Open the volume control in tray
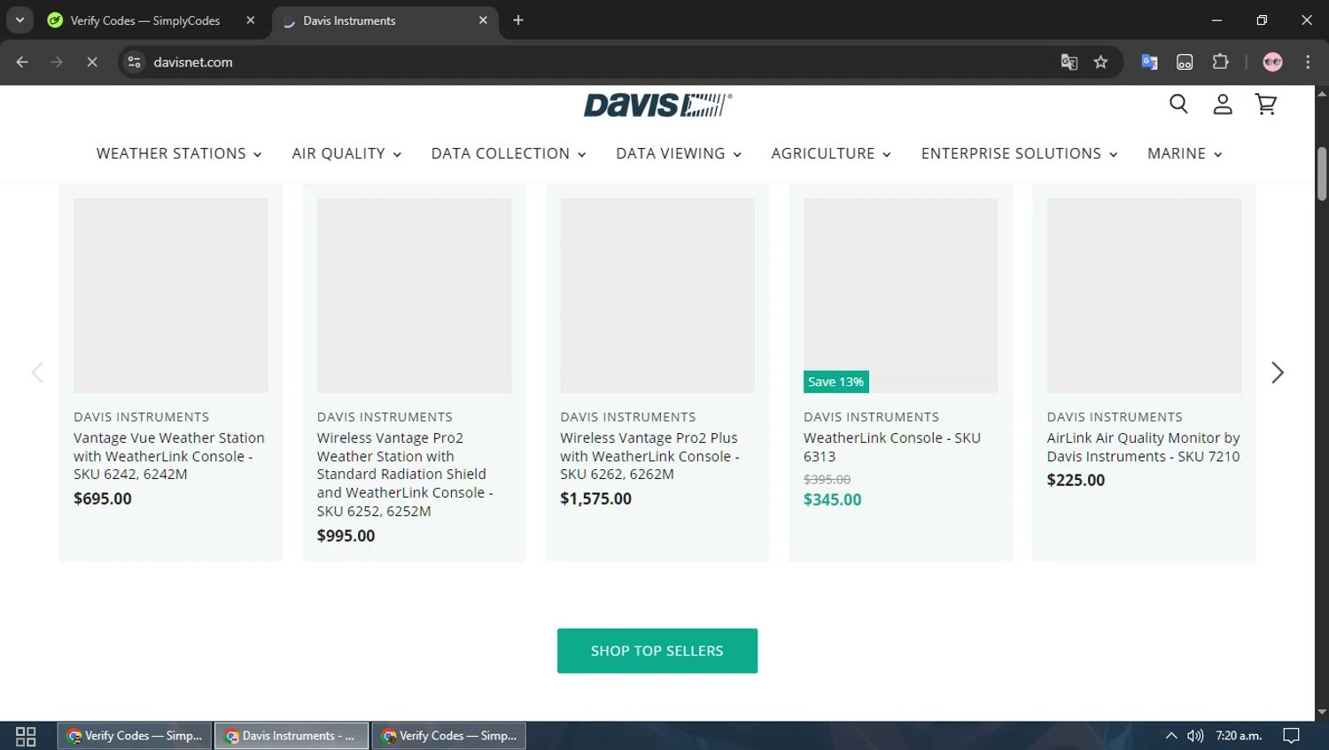 [x=1195, y=736]
